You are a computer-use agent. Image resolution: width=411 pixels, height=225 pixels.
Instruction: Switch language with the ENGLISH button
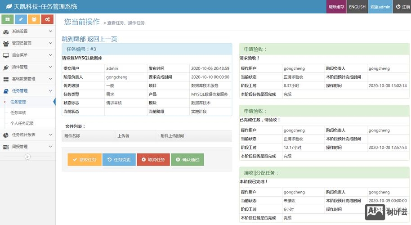357,7
